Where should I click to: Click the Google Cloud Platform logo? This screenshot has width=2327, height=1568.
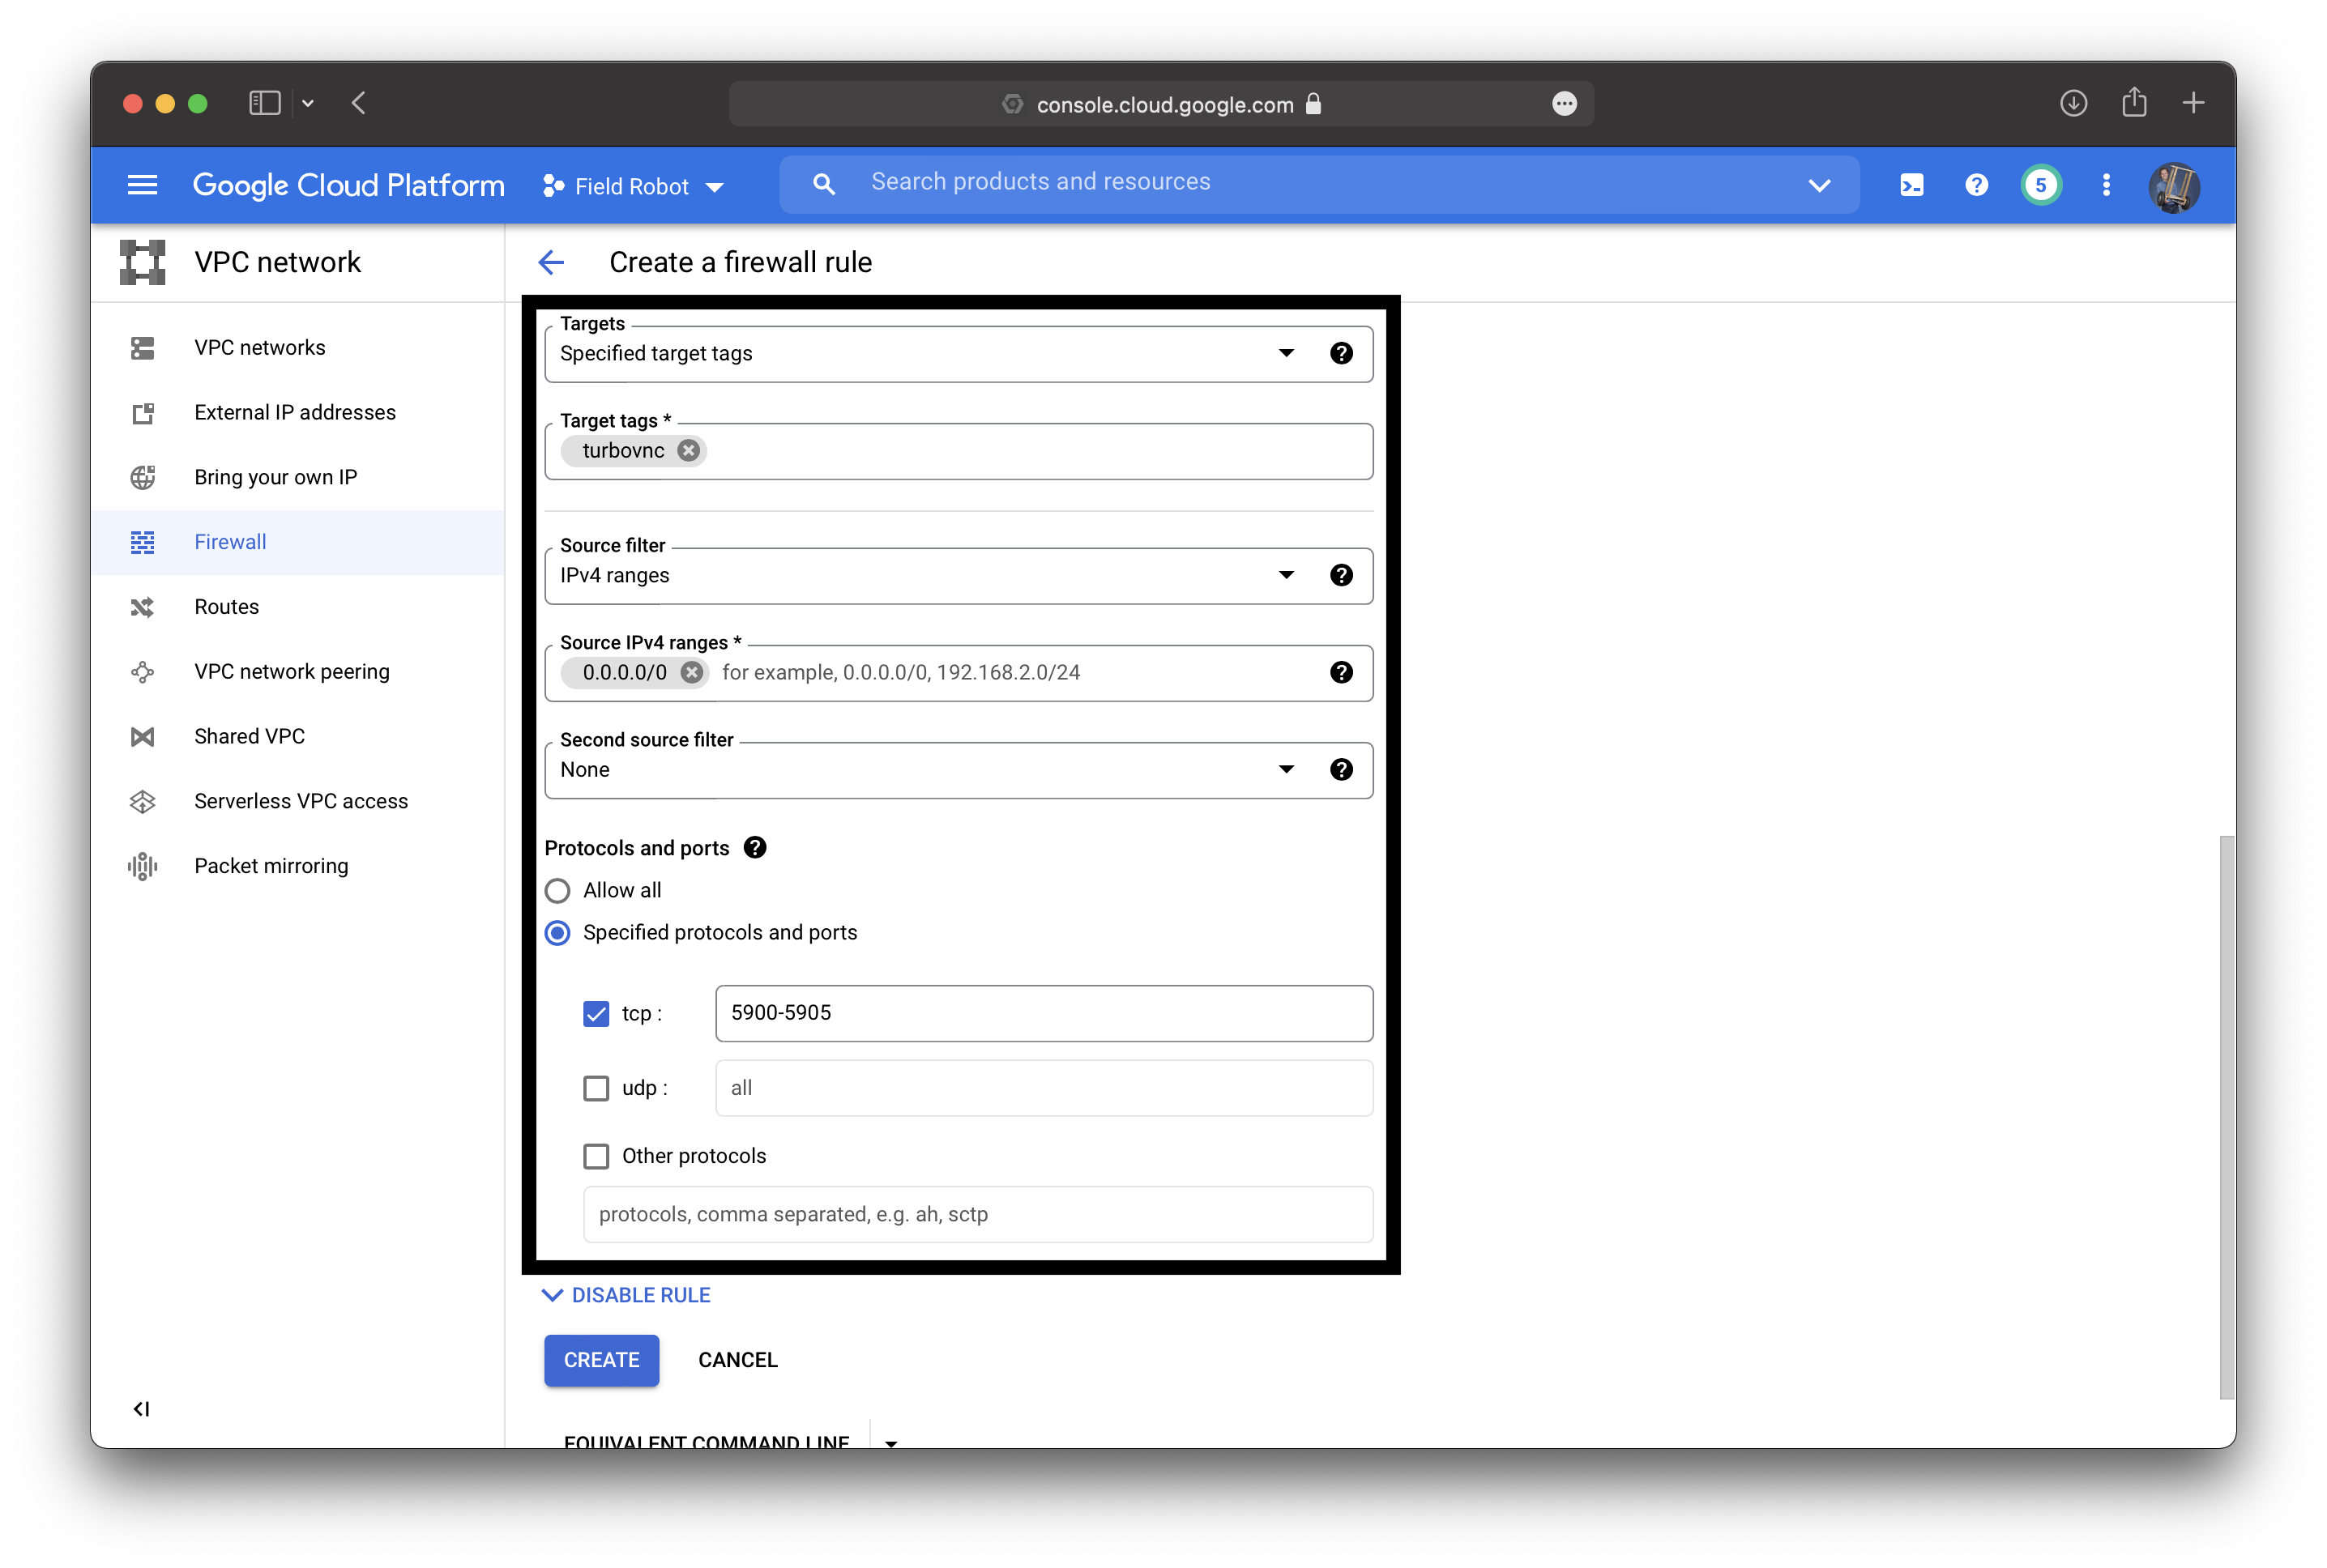tap(348, 185)
